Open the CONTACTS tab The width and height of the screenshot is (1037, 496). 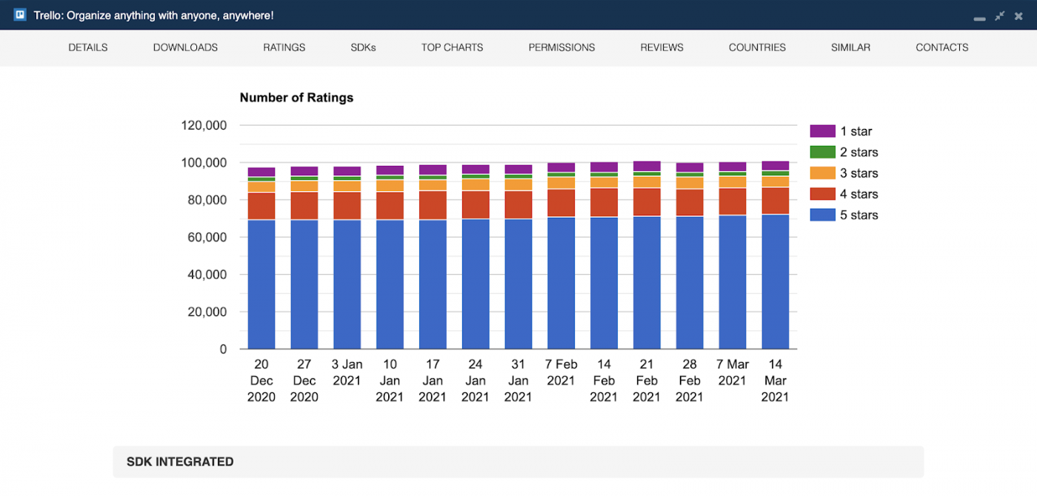coord(941,47)
